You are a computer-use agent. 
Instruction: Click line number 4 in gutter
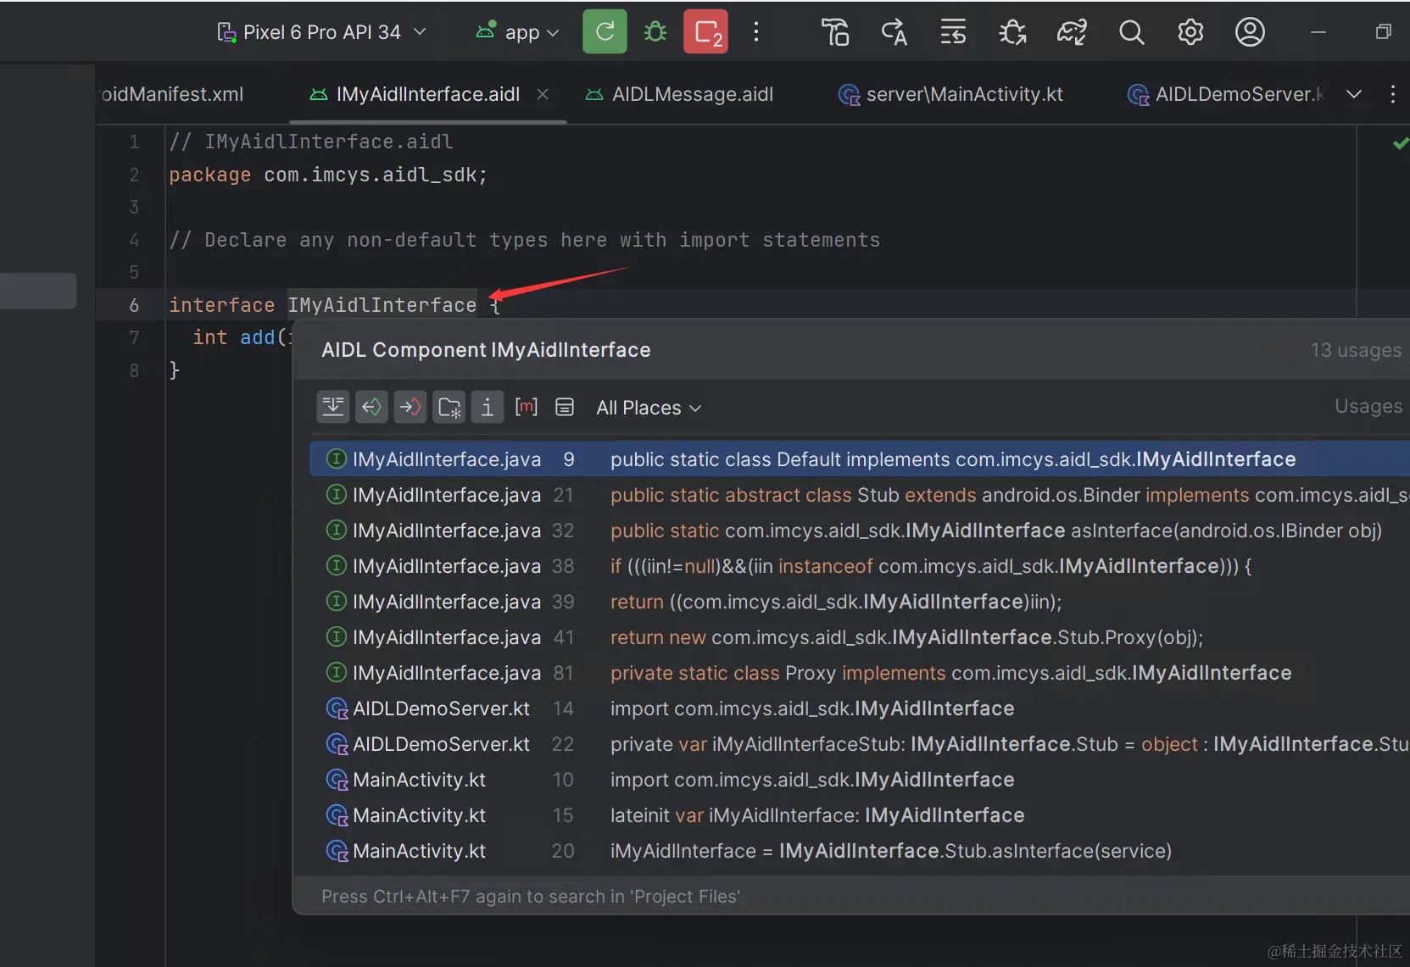click(x=133, y=240)
